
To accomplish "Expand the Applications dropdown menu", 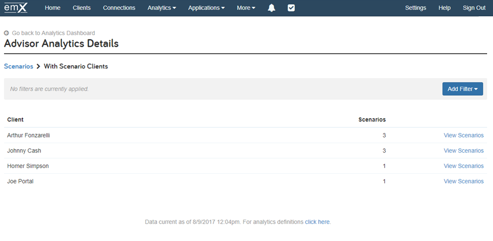I will click(x=206, y=8).
